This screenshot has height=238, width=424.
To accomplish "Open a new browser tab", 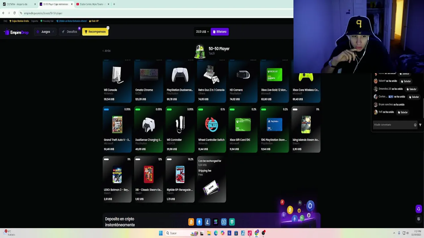I will [x=114, y=4].
